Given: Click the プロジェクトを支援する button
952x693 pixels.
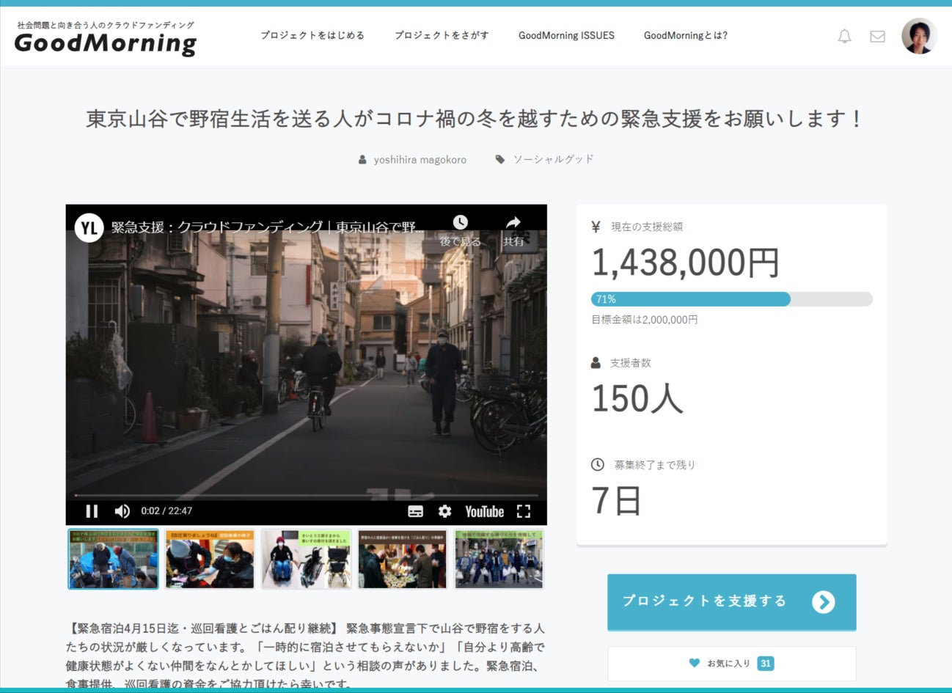Looking at the screenshot, I should pos(731,602).
